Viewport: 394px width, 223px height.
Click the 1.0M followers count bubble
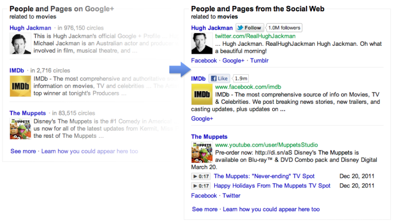(x=284, y=28)
